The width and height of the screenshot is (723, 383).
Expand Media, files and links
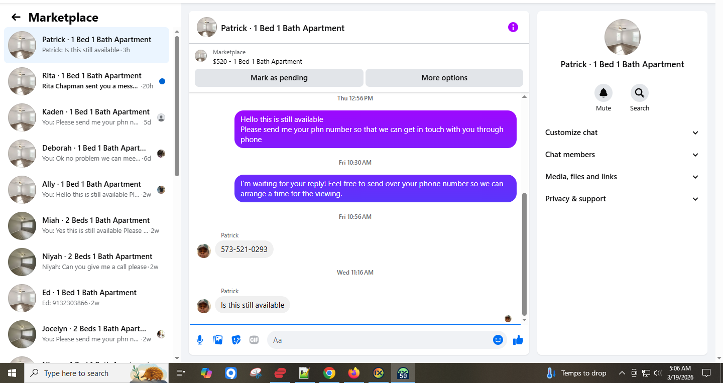point(622,177)
